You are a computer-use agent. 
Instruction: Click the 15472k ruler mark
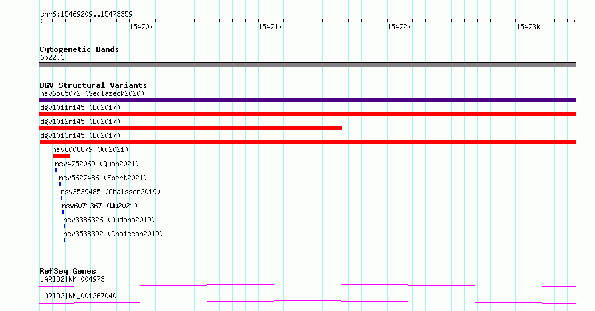click(399, 27)
